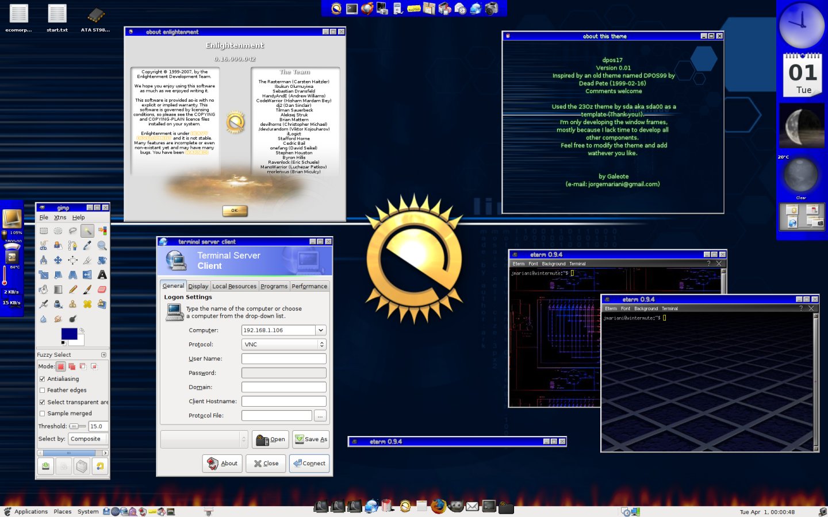Select the Paintbrush tool in GIMP
The image size is (828, 517).
coord(87,289)
